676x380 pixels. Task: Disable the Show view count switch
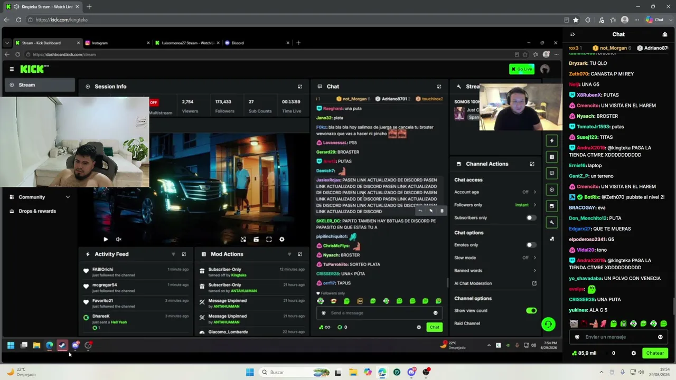pos(531,311)
